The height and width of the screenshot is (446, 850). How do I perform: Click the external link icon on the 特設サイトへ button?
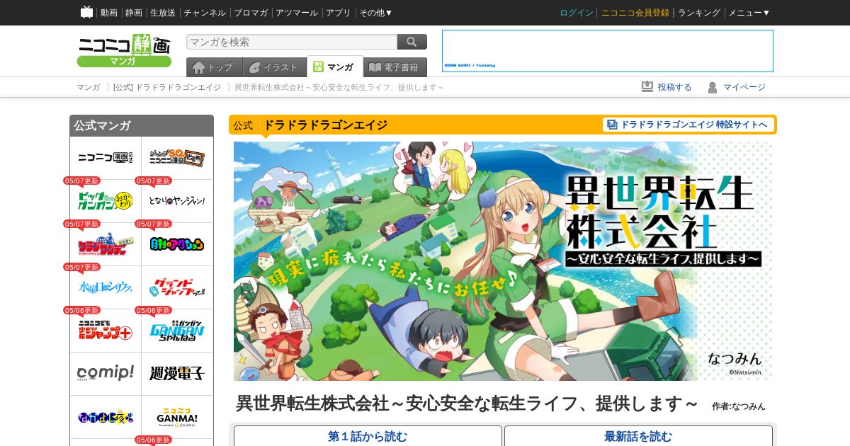pos(612,125)
